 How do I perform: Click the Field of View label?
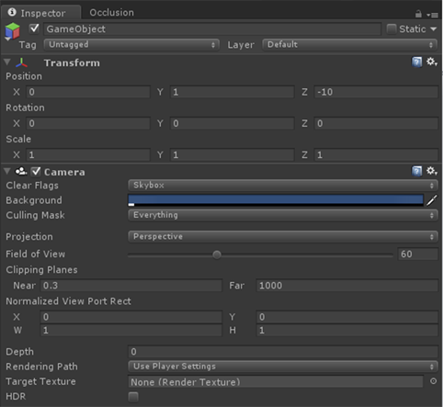pyautogui.click(x=36, y=254)
